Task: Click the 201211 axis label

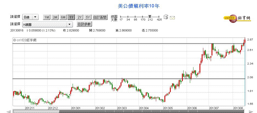Action: point(30,108)
